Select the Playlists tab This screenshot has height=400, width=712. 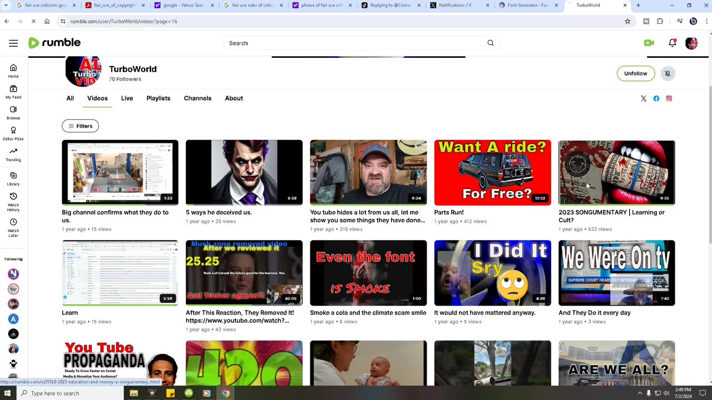point(159,98)
